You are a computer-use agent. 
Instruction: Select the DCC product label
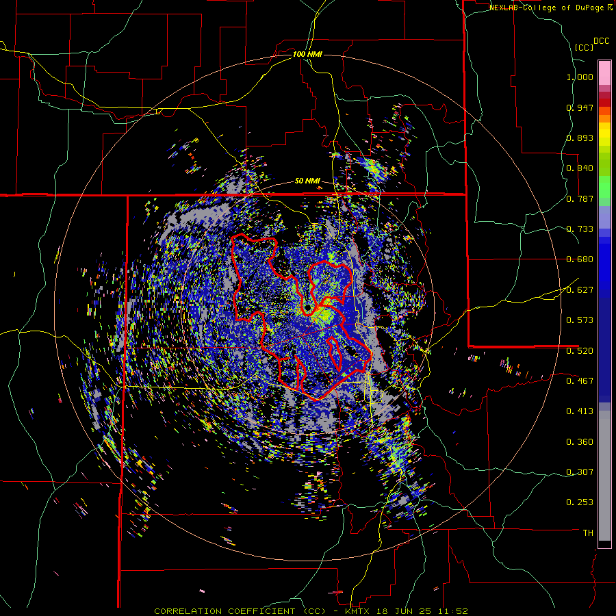601,41
